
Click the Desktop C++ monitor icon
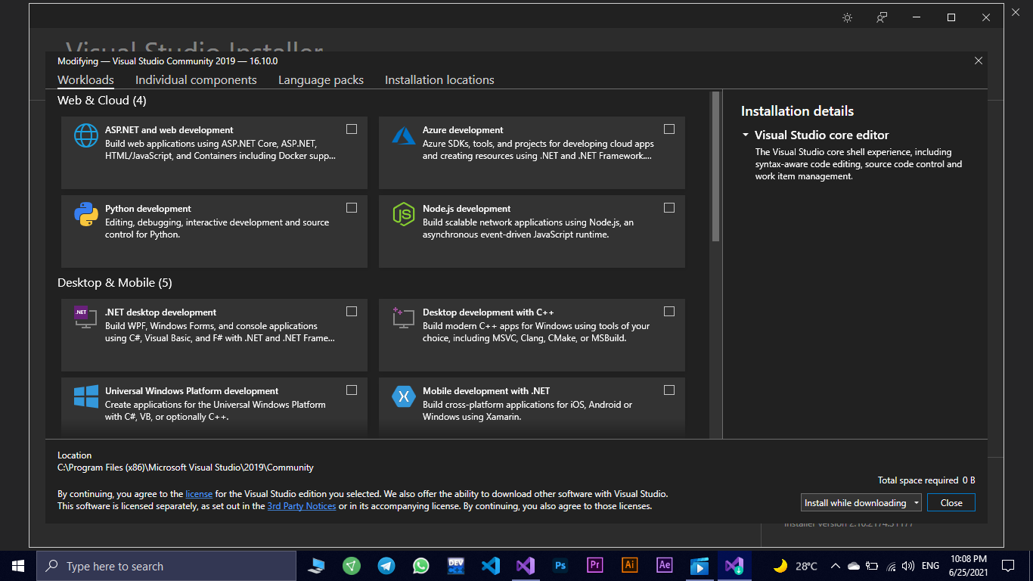coord(403,317)
